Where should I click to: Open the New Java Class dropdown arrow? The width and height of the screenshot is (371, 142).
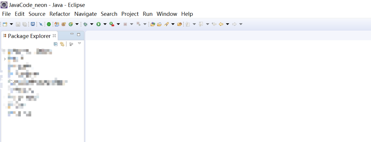pyautogui.click(x=77, y=24)
